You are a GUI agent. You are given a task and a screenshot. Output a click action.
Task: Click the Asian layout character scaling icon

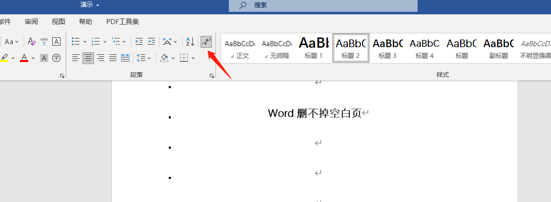pyautogui.click(x=167, y=42)
